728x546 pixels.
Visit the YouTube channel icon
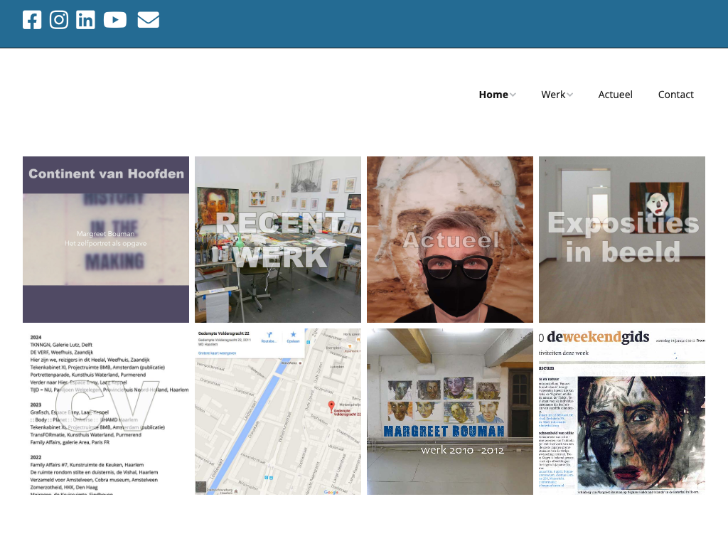(115, 20)
